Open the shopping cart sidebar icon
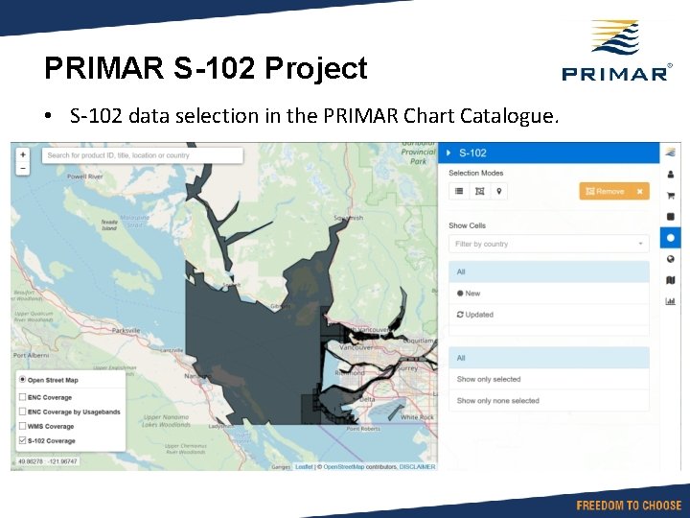Viewport: 690px width, 518px height. (670, 196)
